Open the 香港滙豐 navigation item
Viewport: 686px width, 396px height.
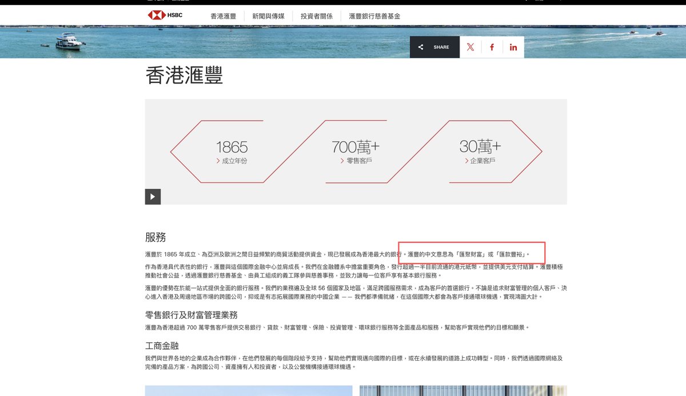223,16
